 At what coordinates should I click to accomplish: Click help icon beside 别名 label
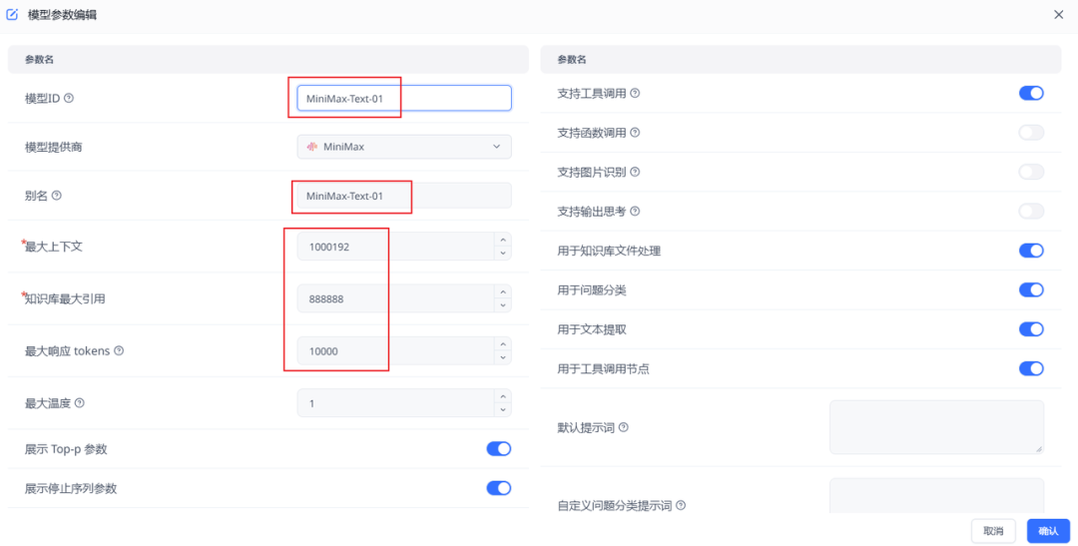point(56,196)
